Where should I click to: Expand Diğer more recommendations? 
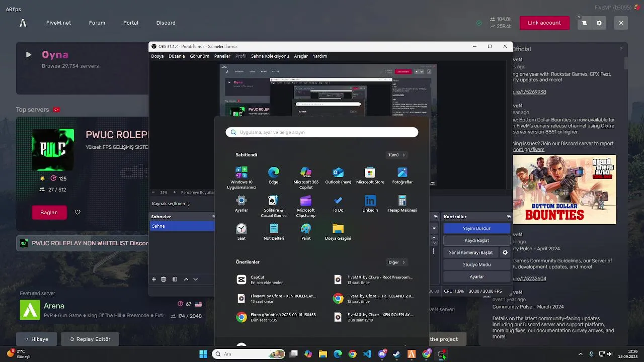point(396,262)
